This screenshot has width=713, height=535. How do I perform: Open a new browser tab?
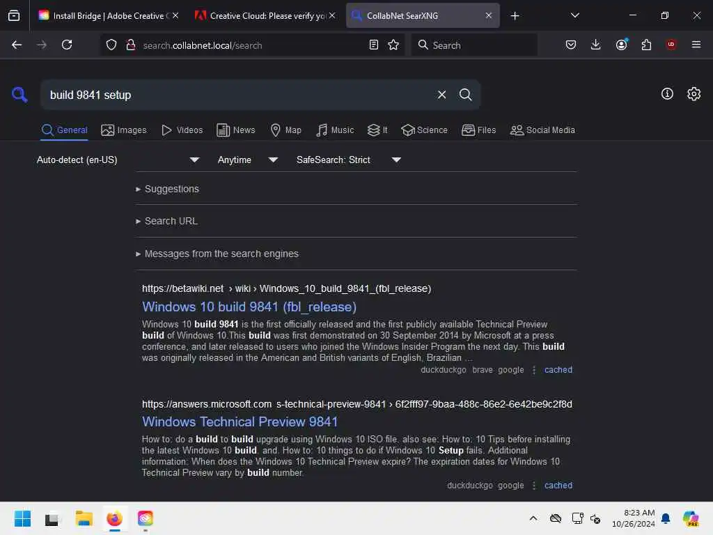pyautogui.click(x=515, y=16)
